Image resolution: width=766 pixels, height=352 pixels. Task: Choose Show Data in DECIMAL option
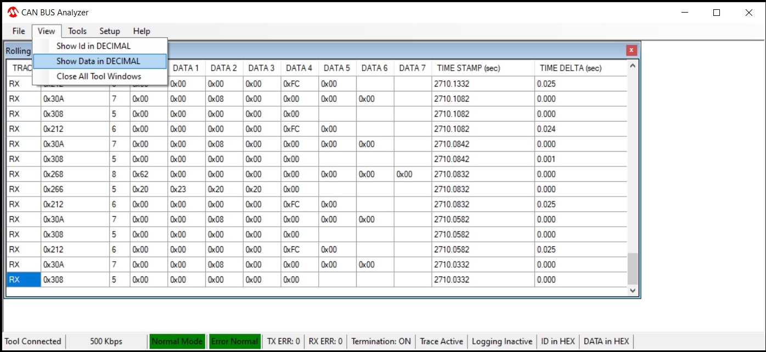[98, 61]
